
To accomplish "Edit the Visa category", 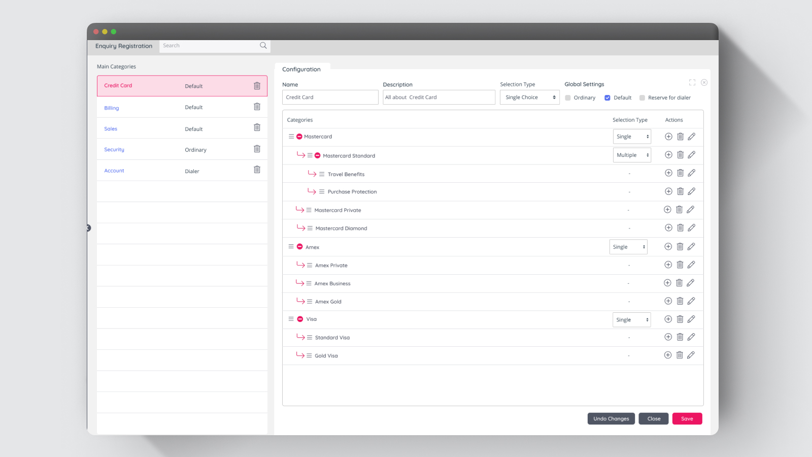I will point(691,319).
